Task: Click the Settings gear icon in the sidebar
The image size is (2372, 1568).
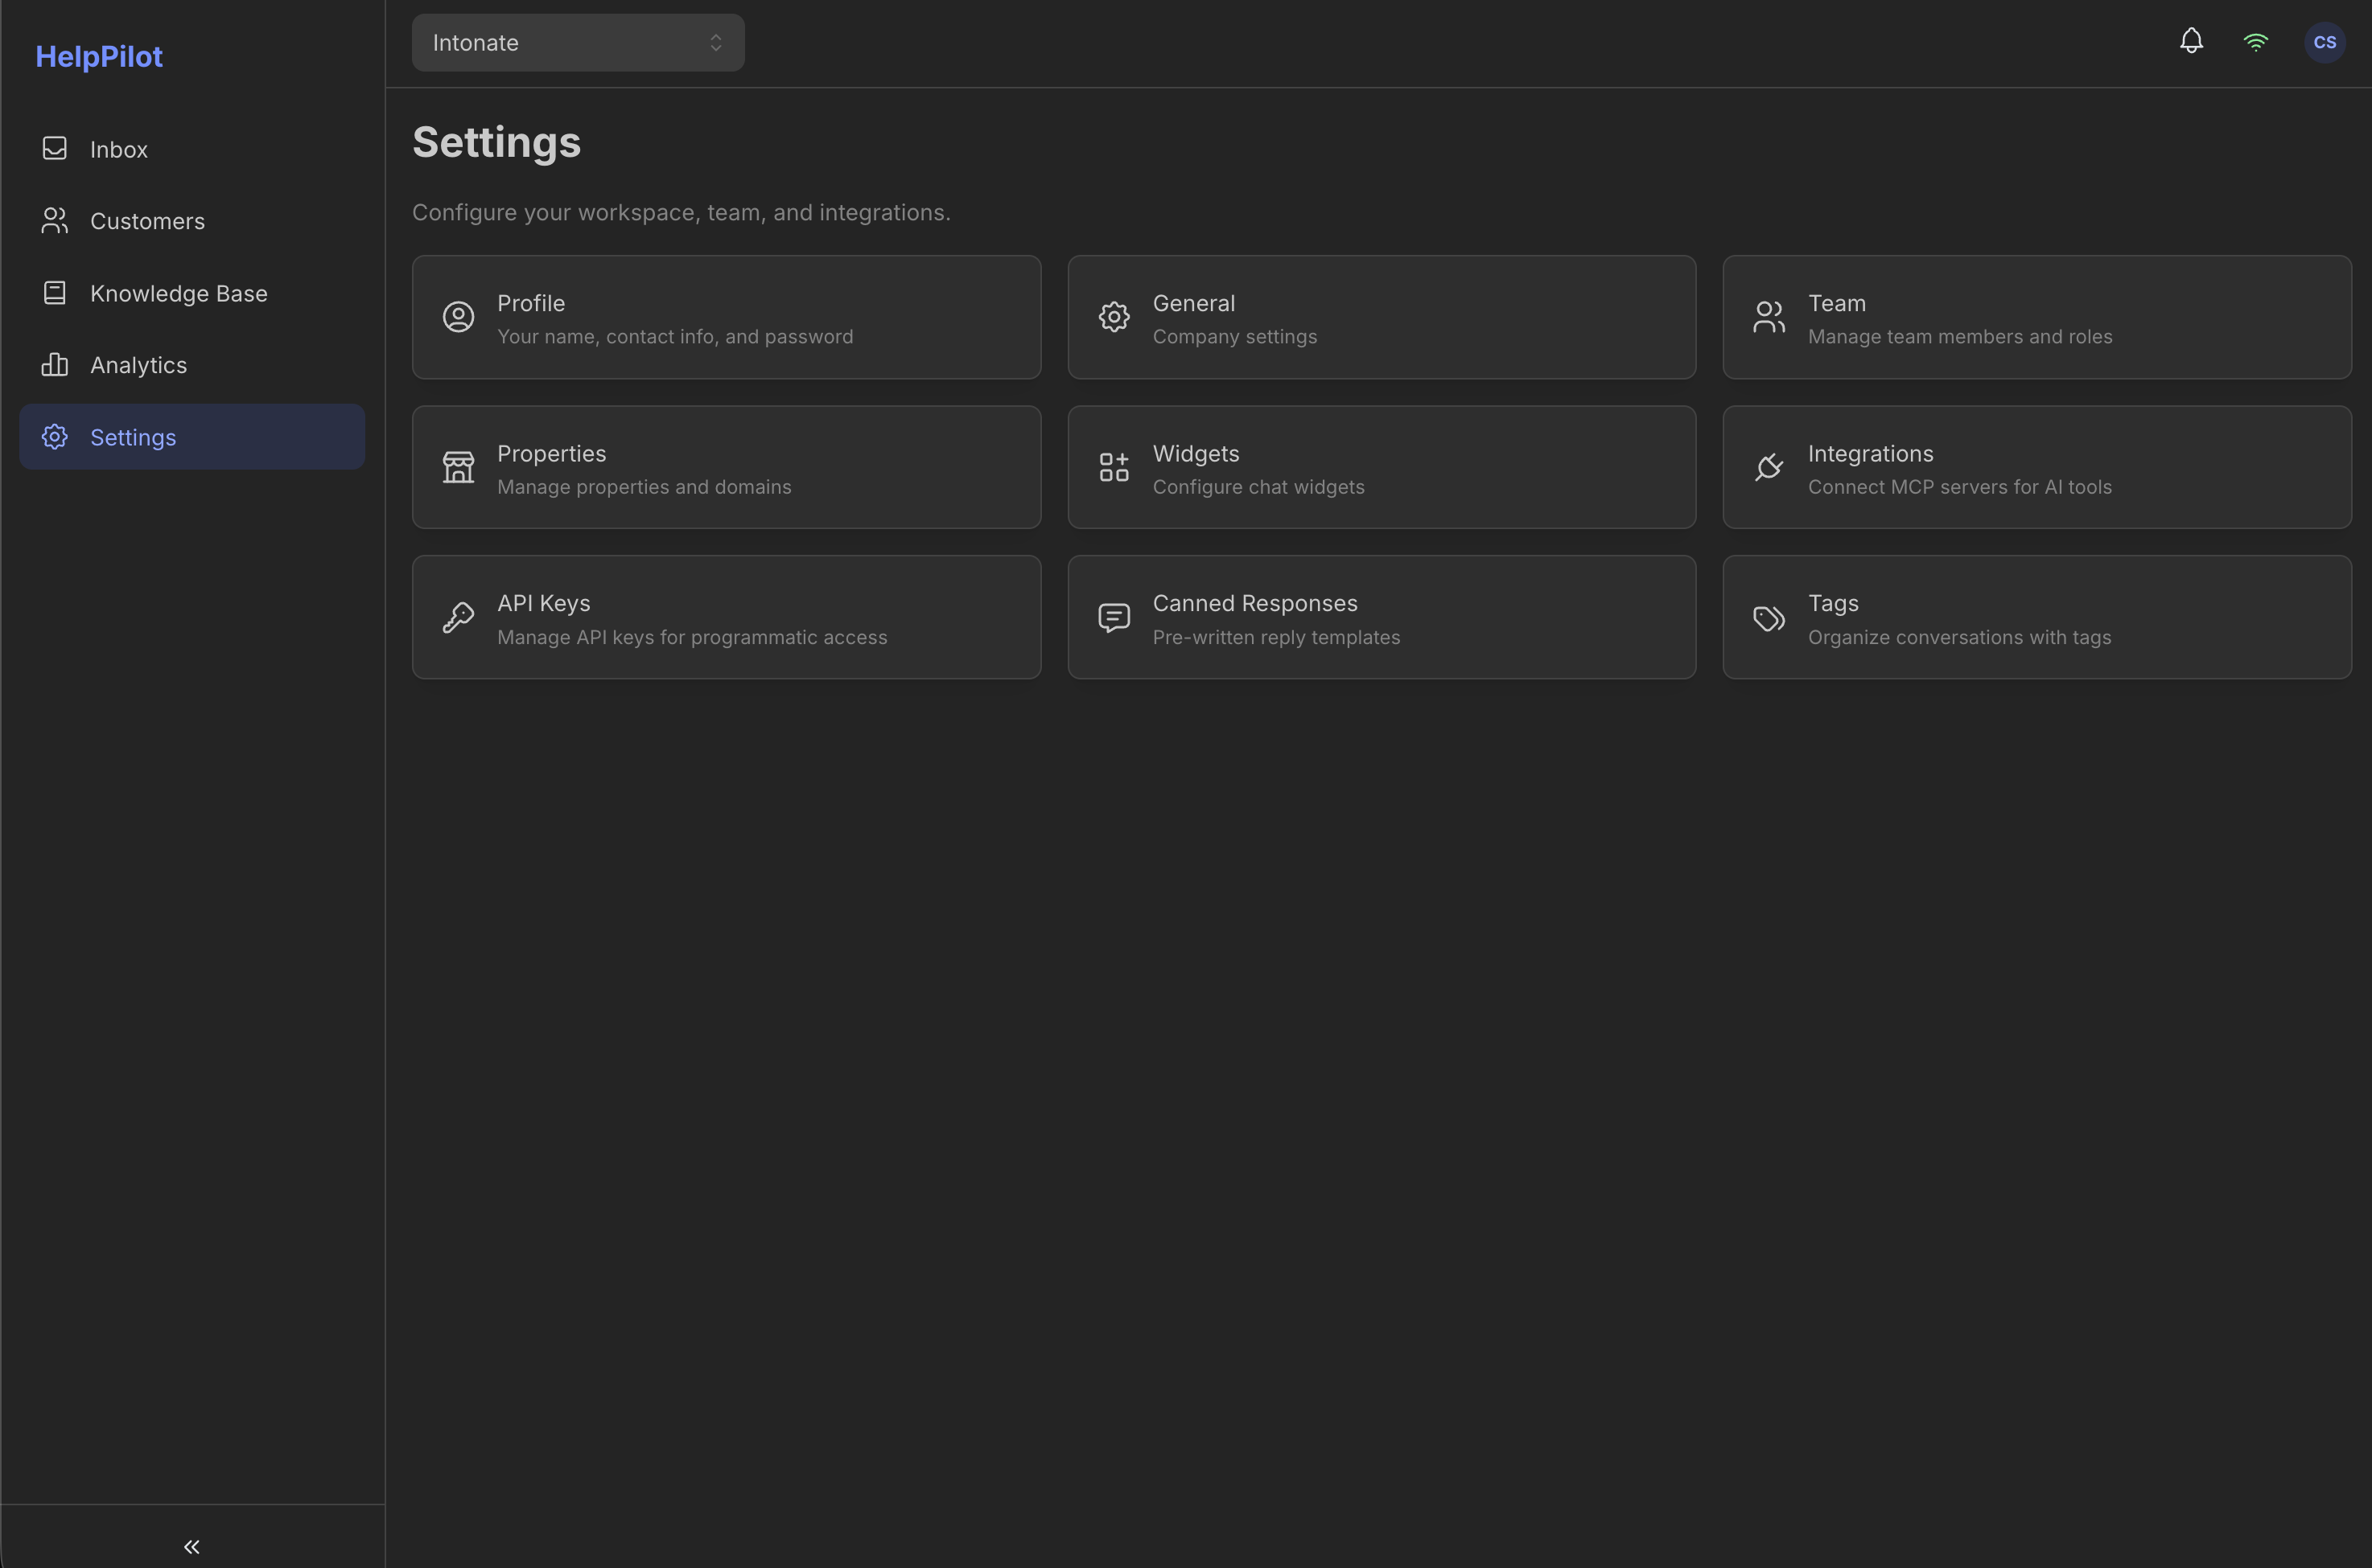Action: tap(55, 437)
